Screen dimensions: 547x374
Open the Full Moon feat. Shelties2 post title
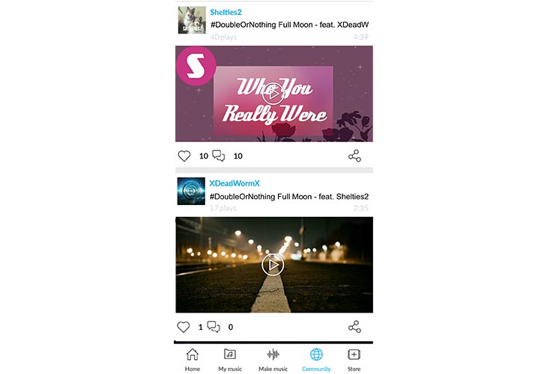tap(288, 197)
